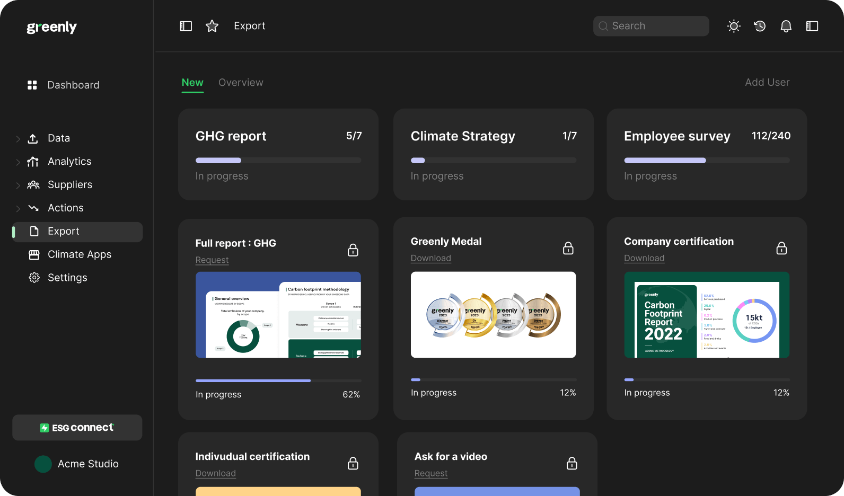844x496 pixels.
Task: Click the Export page title in header
Action: (x=250, y=26)
